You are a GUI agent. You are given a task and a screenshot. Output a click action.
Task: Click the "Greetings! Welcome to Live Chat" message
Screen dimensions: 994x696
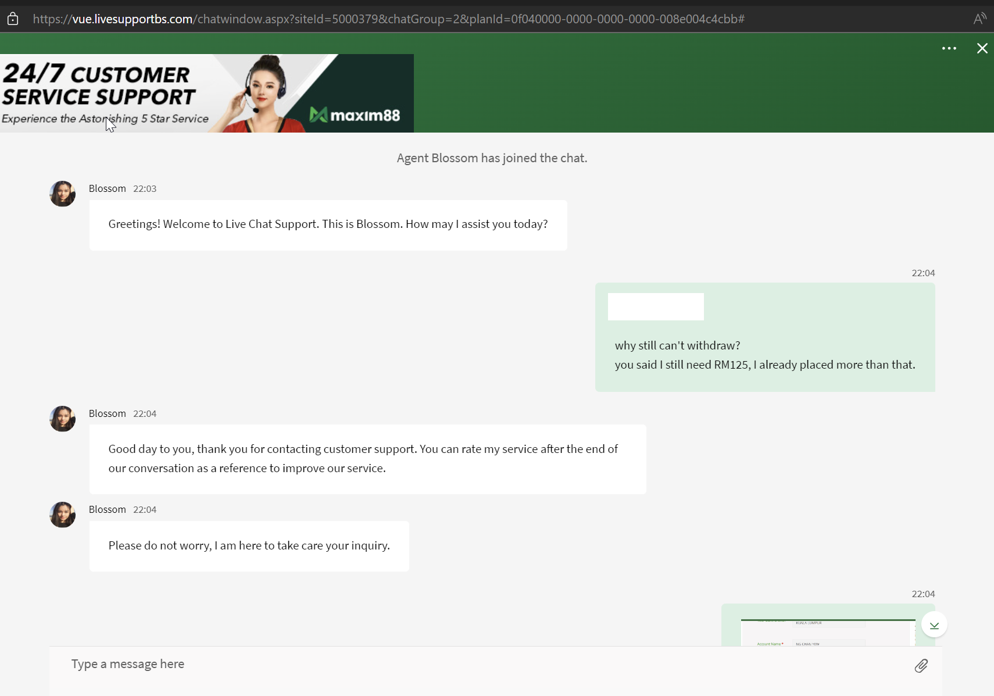pos(328,224)
